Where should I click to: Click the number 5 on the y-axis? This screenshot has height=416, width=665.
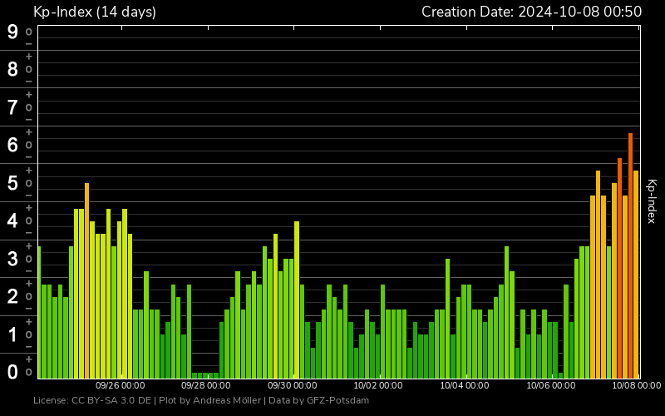pyautogui.click(x=12, y=183)
